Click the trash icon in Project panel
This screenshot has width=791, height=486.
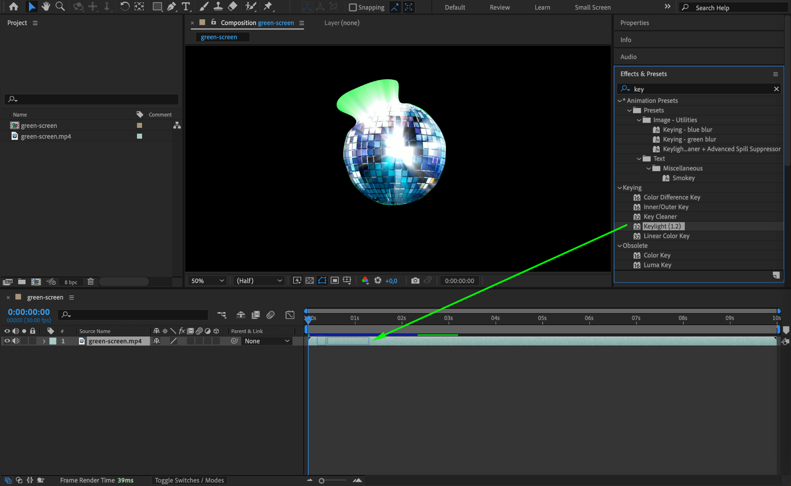coord(90,282)
